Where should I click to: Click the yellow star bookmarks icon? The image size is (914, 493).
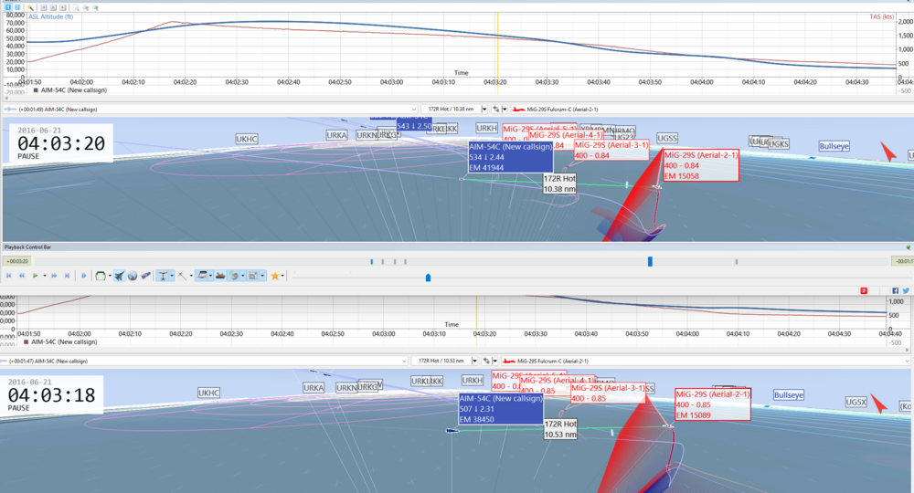coord(275,276)
